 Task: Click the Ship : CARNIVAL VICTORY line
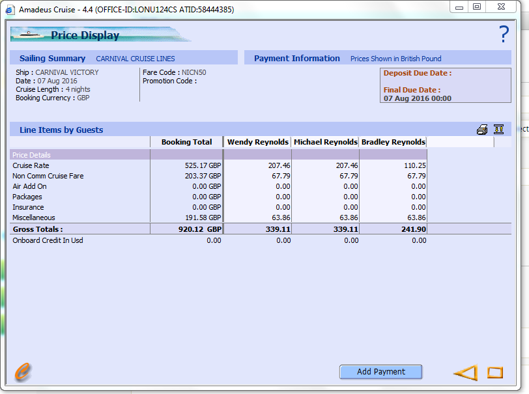[57, 72]
